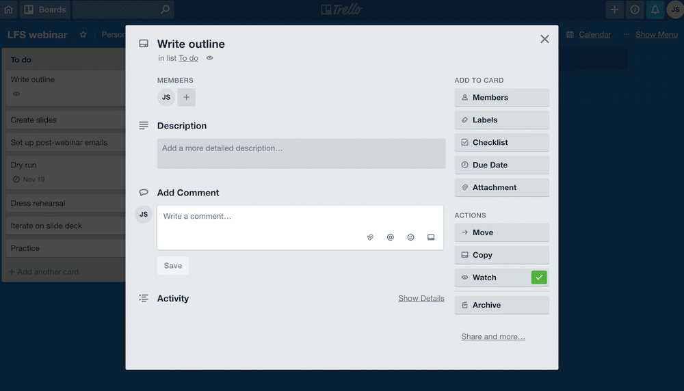Click the Show Menu ellipsis icon
This screenshot has height=391, width=684.
pyautogui.click(x=627, y=34)
